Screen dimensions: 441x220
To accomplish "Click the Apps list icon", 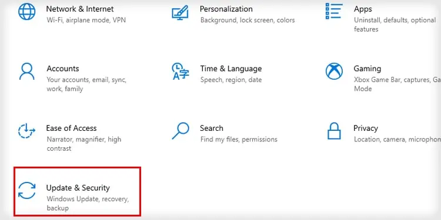I will pos(334,11).
